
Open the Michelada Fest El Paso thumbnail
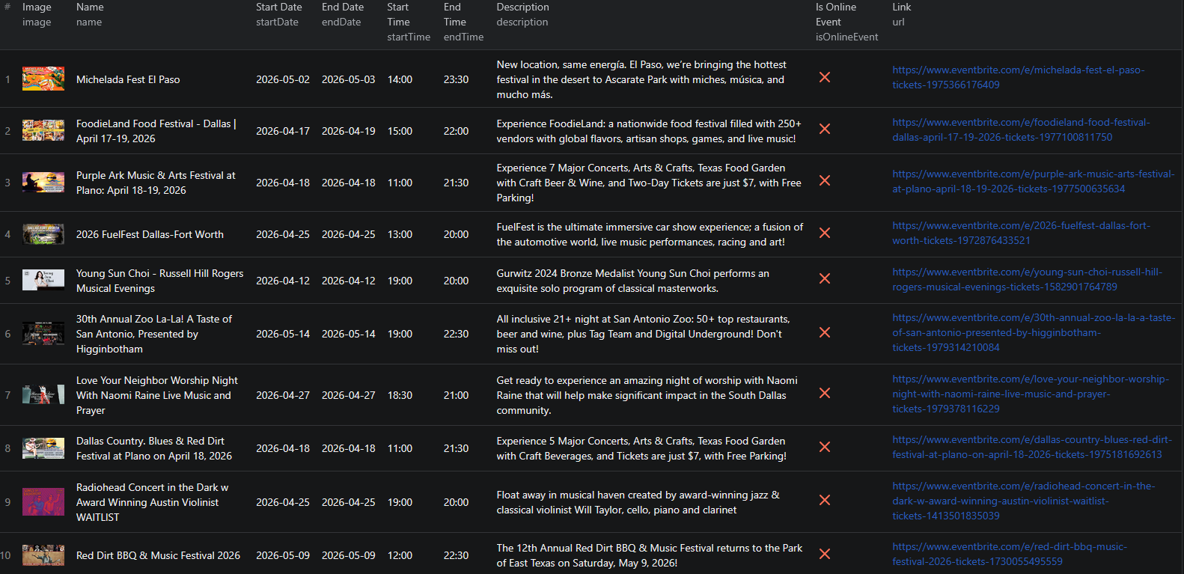coord(43,79)
